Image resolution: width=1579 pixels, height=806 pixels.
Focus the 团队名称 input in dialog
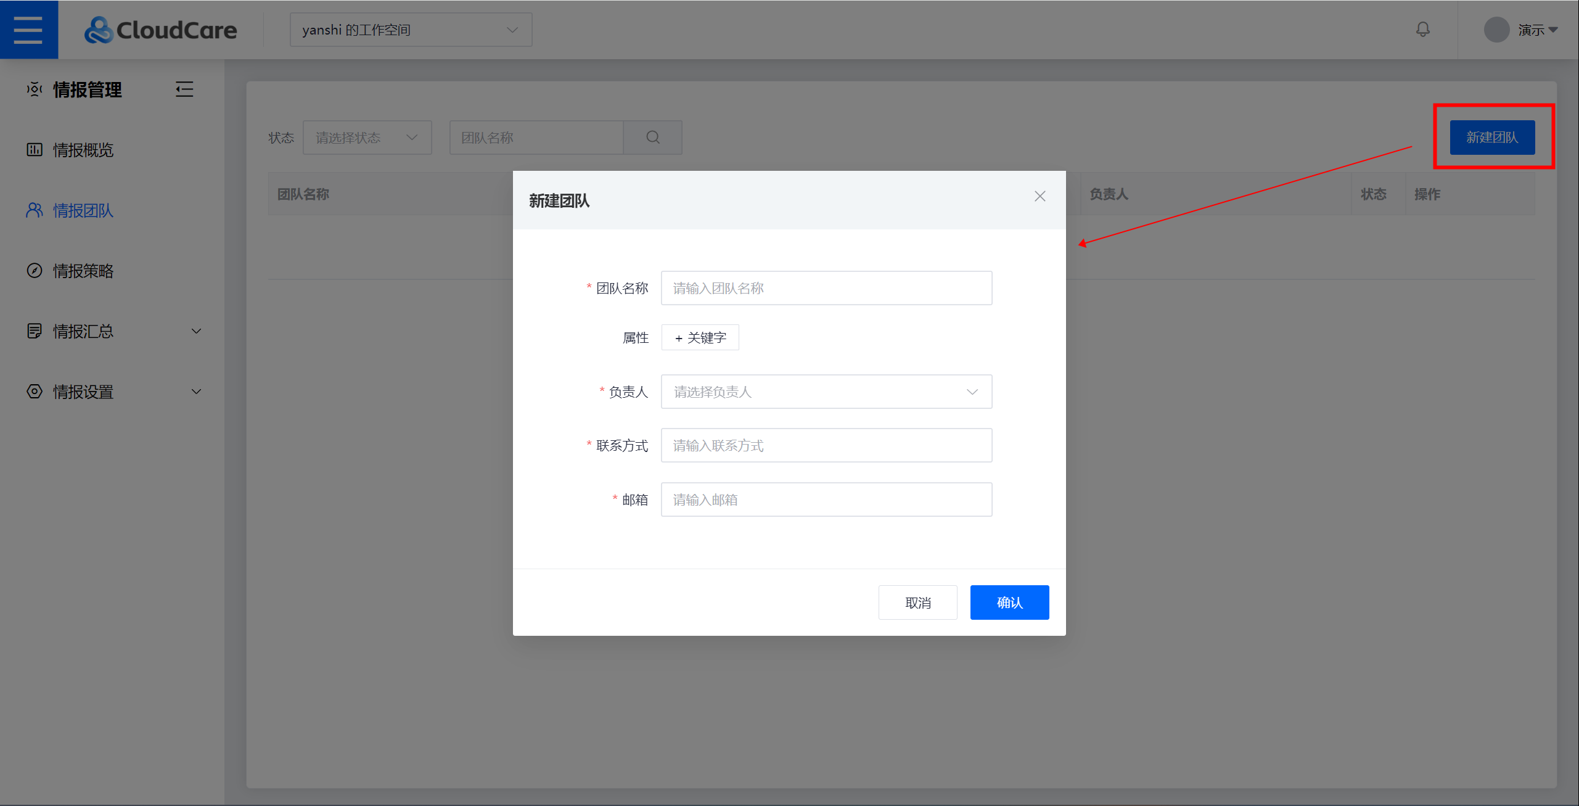click(826, 288)
